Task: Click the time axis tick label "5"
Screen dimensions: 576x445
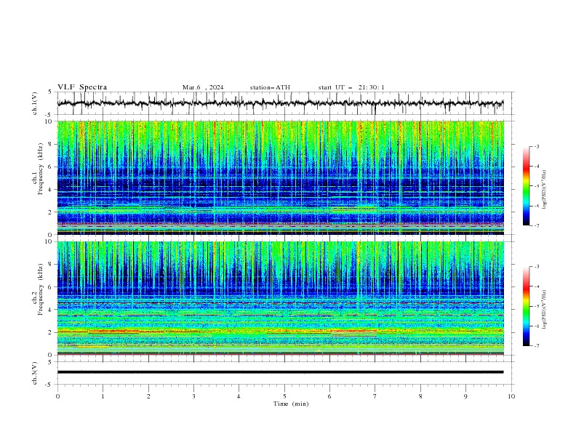Action: pos(284,396)
